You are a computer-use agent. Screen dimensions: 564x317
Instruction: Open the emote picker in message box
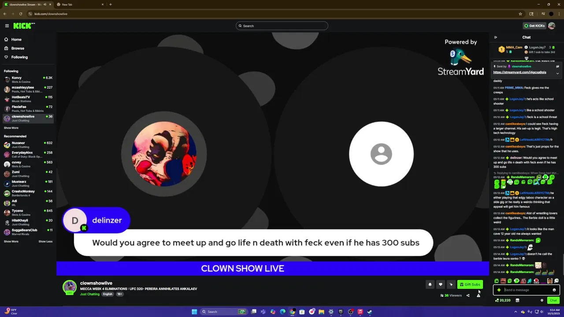[554, 290]
